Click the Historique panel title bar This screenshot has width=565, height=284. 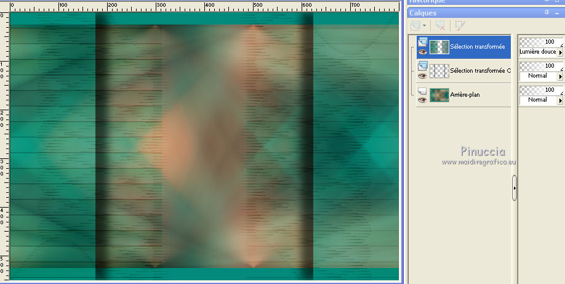(x=486, y=2)
